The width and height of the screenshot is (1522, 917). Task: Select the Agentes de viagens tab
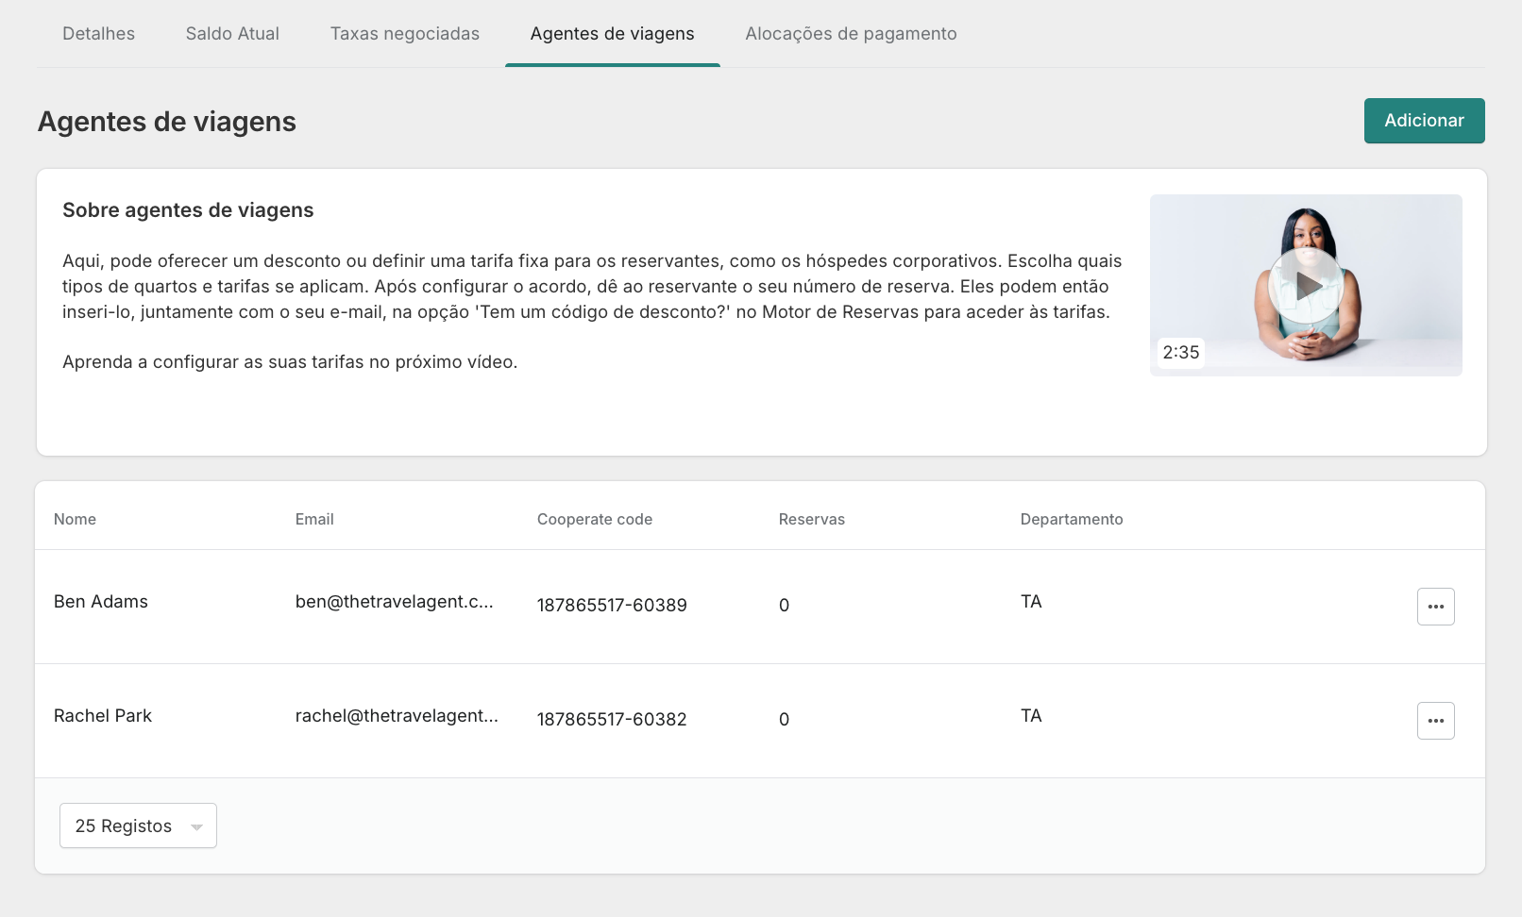pyautogui.click(x=613, y=34)
